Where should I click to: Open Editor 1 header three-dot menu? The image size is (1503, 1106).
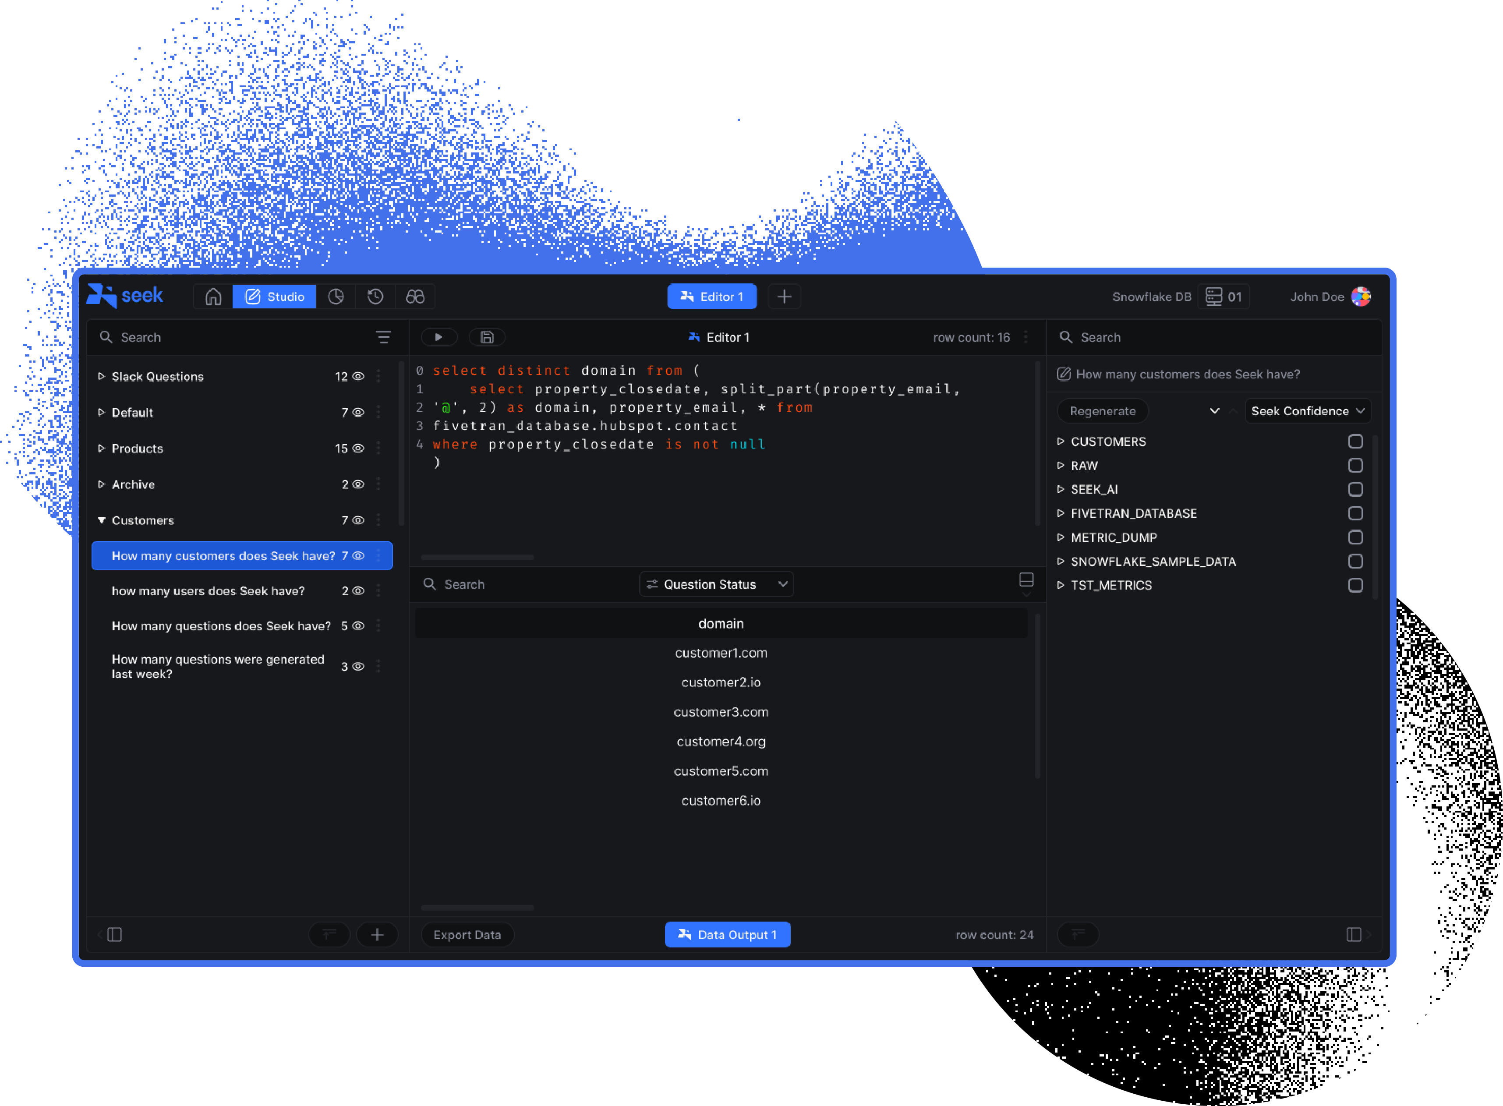pos(1026,337)
